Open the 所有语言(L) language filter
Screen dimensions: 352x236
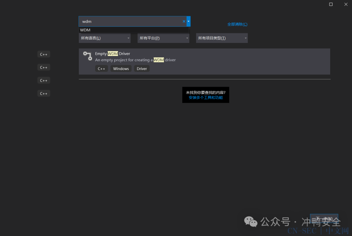(105, 38)
